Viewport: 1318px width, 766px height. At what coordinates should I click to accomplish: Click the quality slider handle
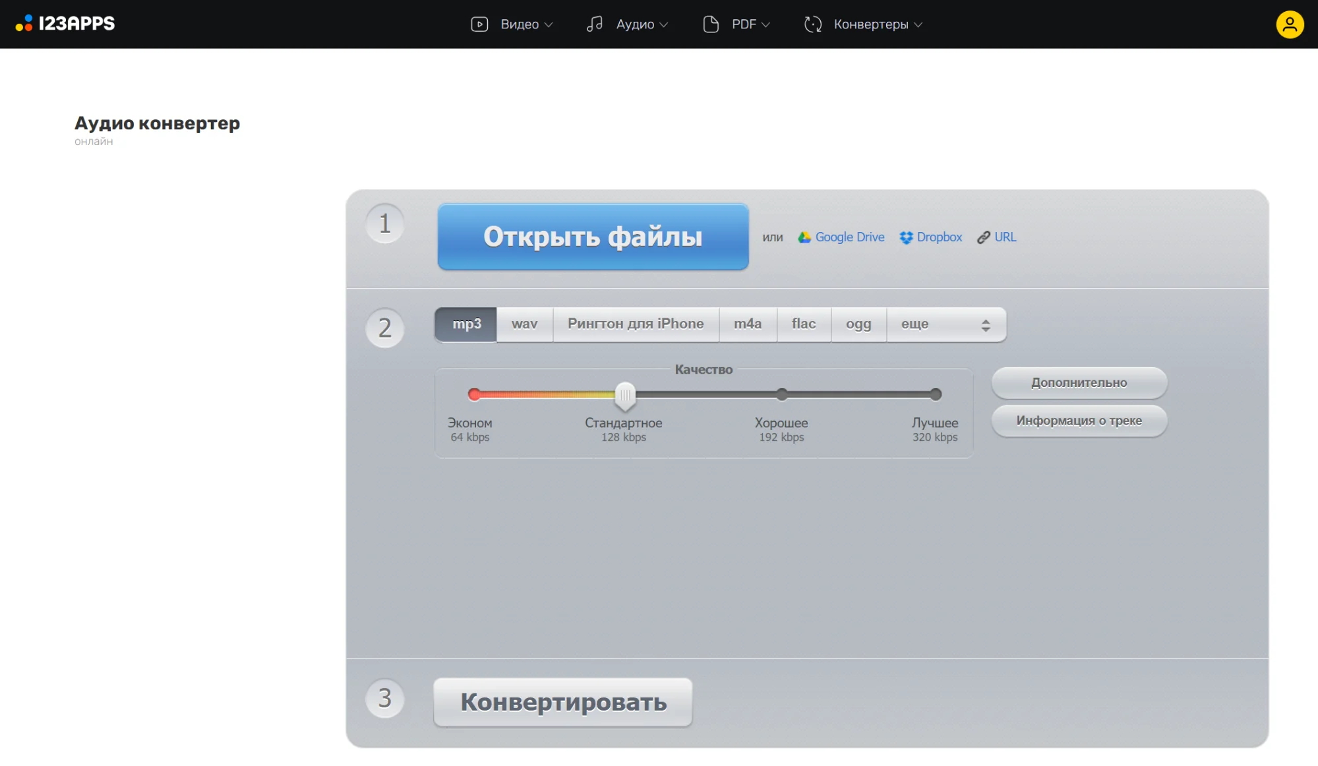pos(625,396)
